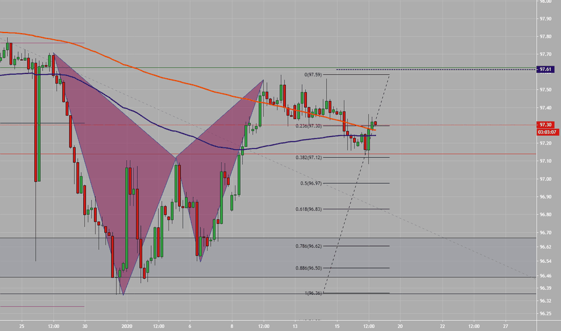Click the 8 date label on time axis
This screenshot has width=561, height=331.
[232, 326]
